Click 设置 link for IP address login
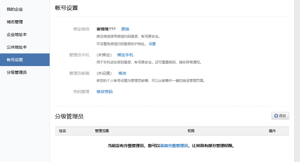Viewport: 300px width, 162px height. [x=152, y=44]
